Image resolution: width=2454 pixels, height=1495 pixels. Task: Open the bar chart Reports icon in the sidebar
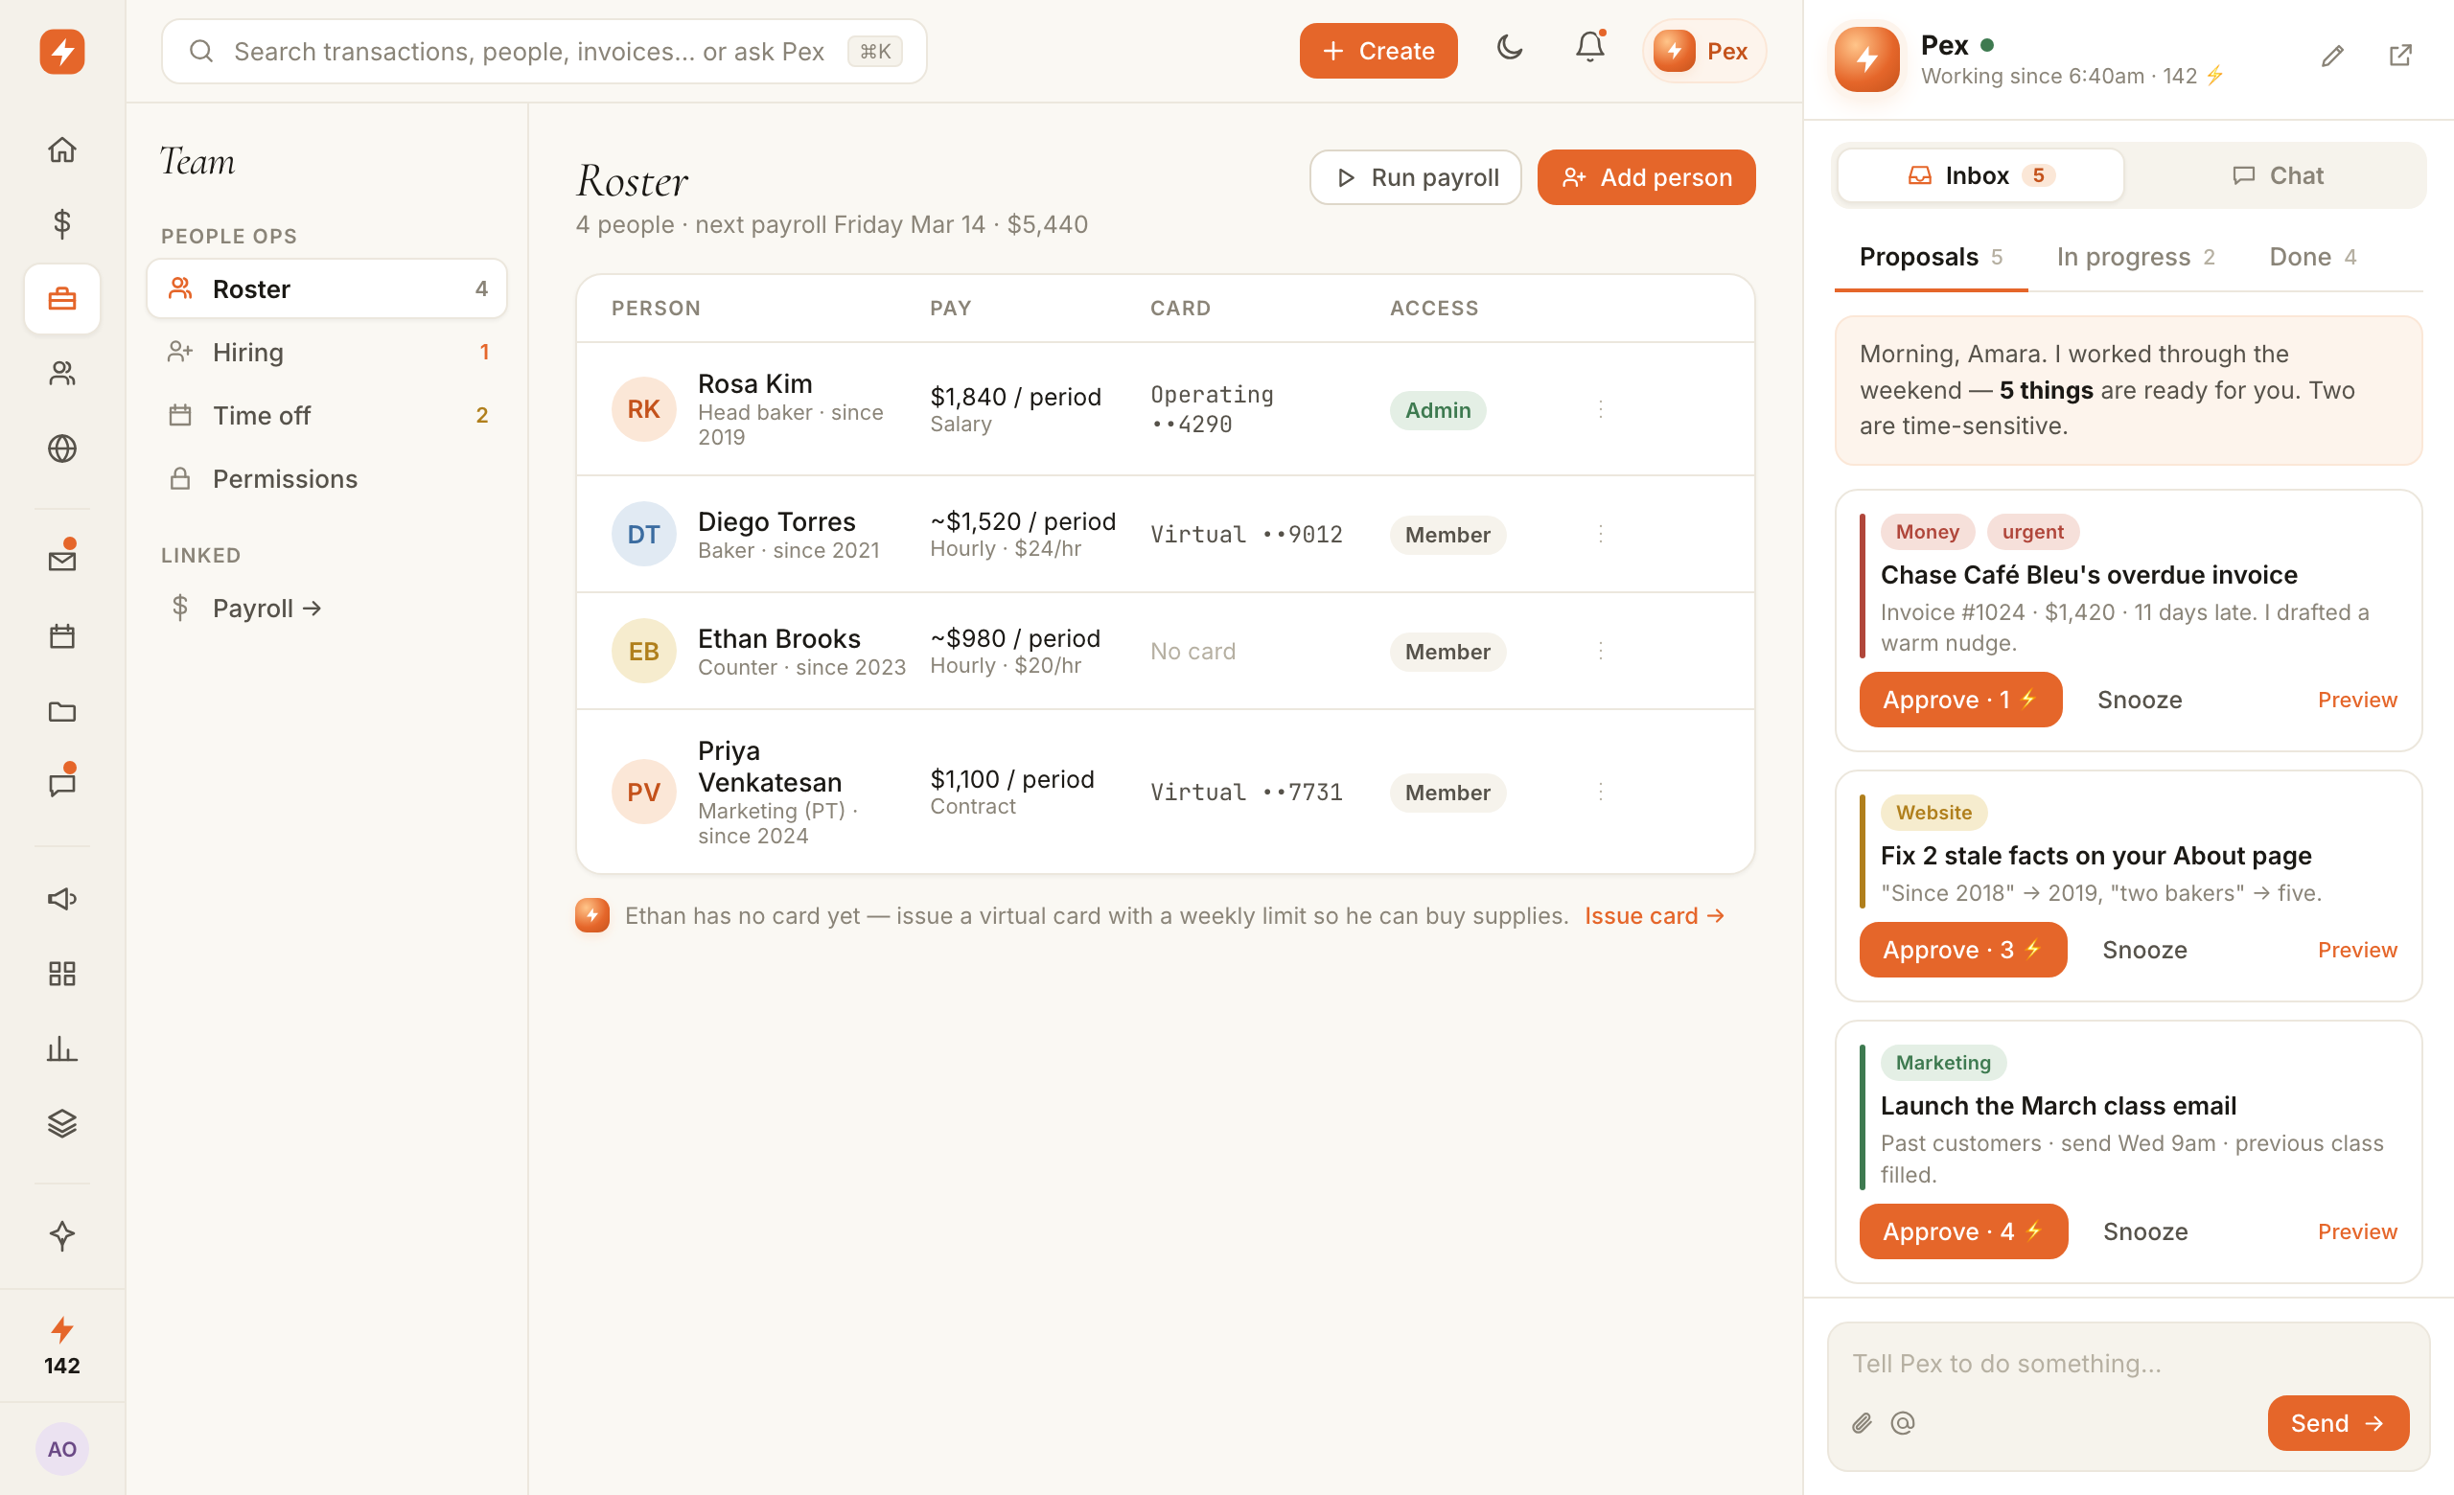click(61, 1048)
